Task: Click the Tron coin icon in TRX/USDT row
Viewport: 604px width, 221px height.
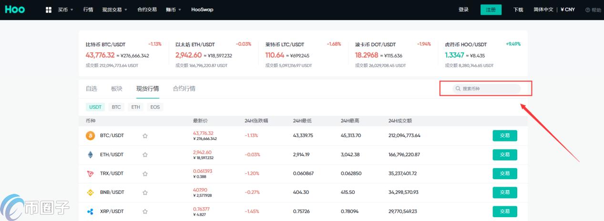Action: (90, 173)
